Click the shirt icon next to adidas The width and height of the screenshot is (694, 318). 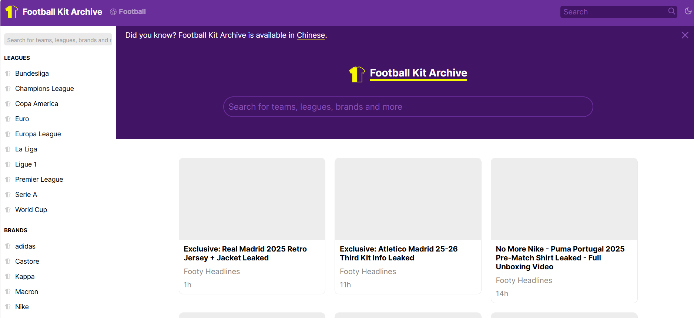pyautogui.click(x=8, y=246)
